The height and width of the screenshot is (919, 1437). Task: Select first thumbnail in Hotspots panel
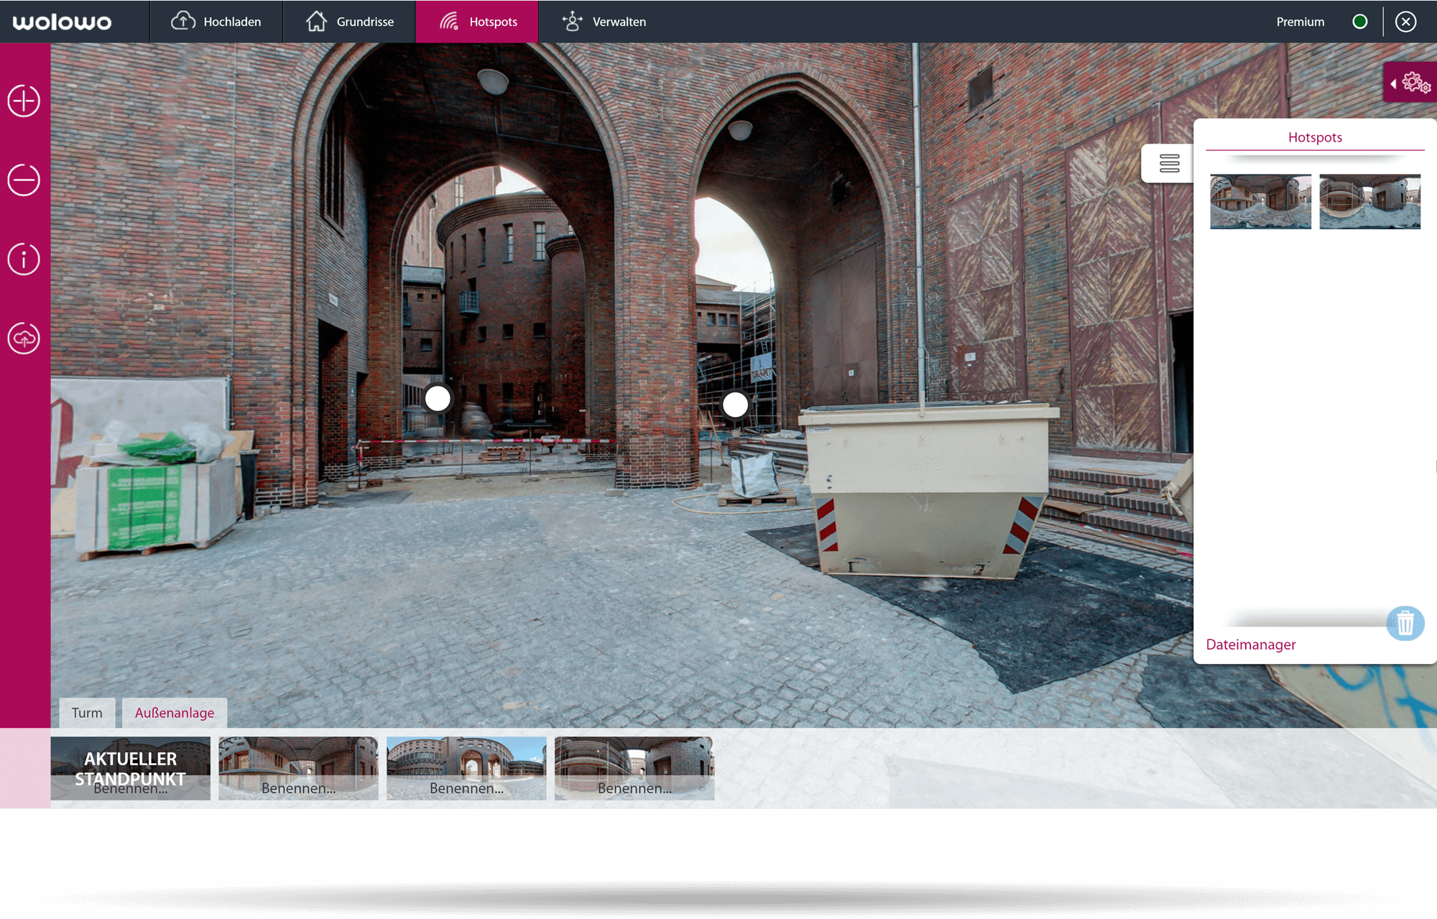[x=1260, y=201]
